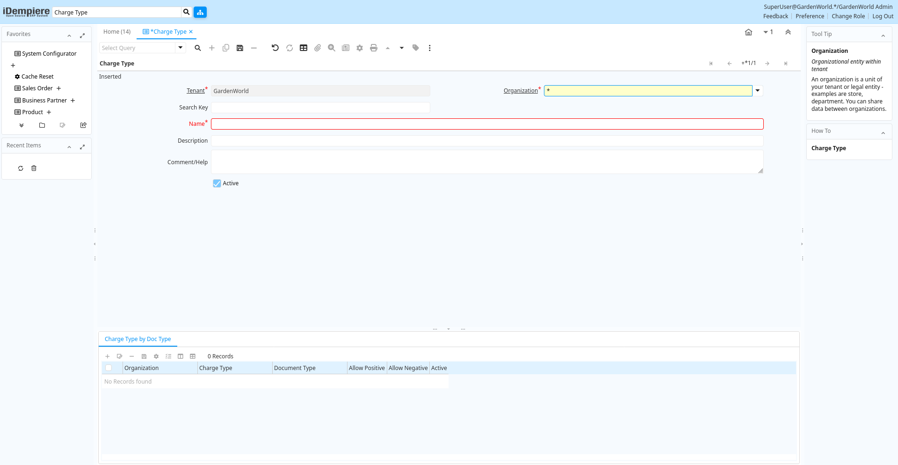The width and height of the screenshot is (898, 465).
Task: Open the Attachment paperclip icon
Action: [x=318, y=48]
